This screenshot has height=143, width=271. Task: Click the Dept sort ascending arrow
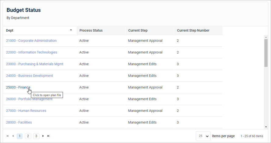pyautogui.click(x=71, y=30)
